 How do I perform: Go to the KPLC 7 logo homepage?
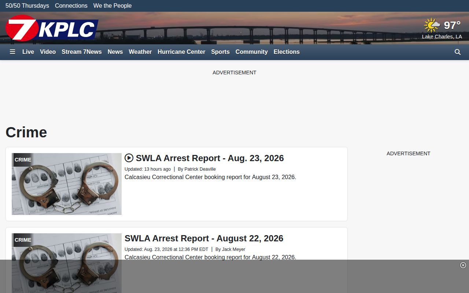[52, 28]
